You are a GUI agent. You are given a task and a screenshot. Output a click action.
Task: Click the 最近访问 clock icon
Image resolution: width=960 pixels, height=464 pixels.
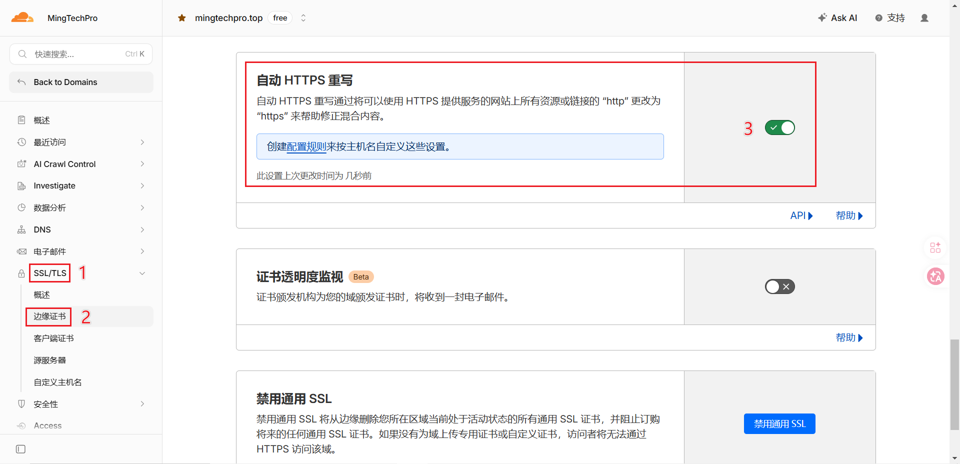click(x=21, y=142)
